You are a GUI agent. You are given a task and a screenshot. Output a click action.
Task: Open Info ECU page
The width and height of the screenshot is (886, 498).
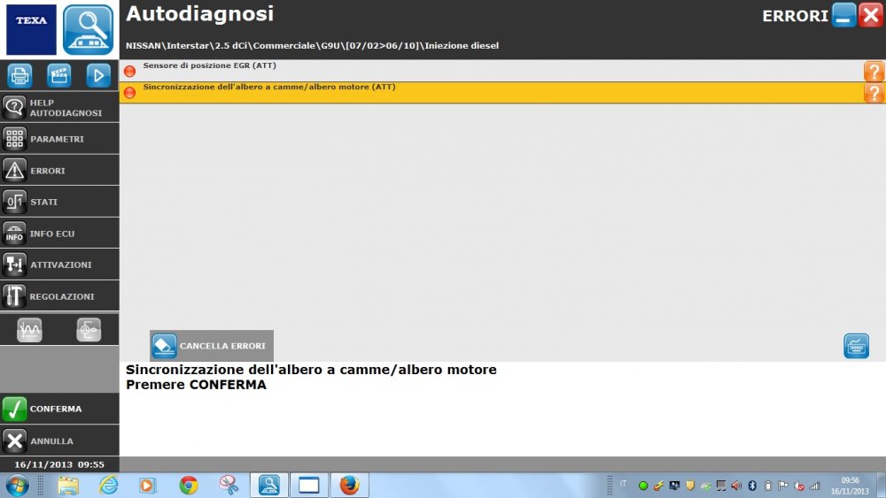59,234
